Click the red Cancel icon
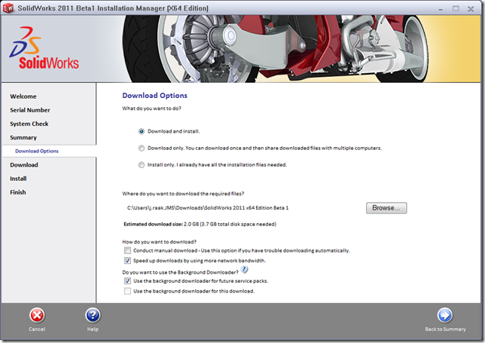485x343 pixels. (37, 315)
